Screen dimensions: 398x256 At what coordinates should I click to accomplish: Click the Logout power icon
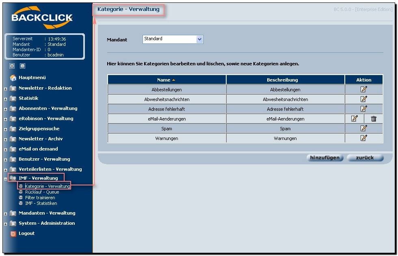(x=13, y=234)
